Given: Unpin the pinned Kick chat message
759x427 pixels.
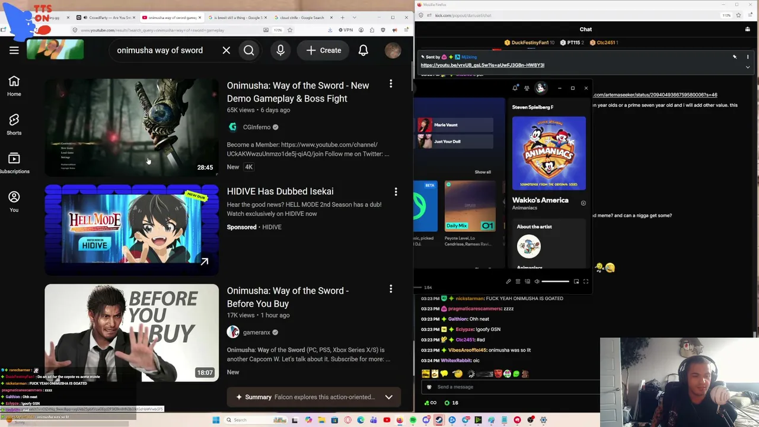Looking at the screenshot, I should pos(734,57).
